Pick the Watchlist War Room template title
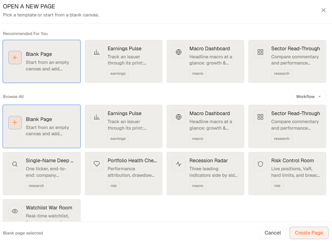 (49, 208)
